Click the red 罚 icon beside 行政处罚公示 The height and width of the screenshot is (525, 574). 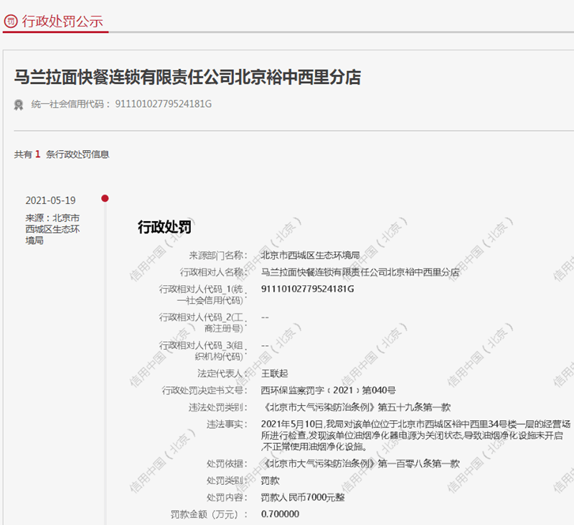(x=11, y=22)
